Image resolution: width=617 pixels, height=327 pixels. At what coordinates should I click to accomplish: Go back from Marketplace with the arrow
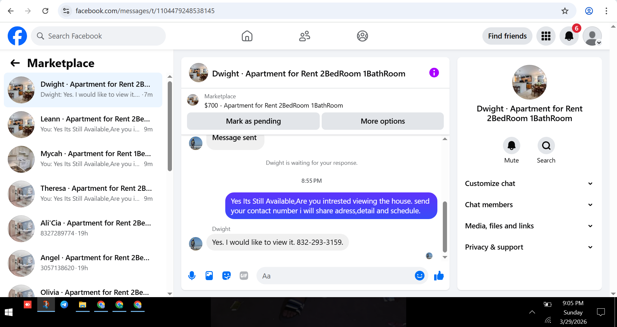pos(15,63)
